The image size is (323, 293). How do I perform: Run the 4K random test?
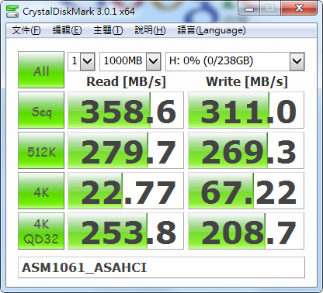pyautogui.click(x=41, y=191)
